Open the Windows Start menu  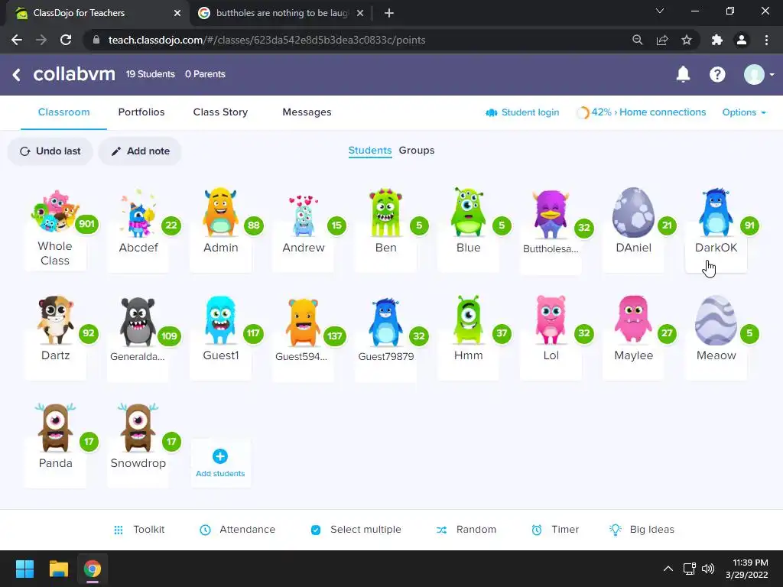(x=24, y=569)
